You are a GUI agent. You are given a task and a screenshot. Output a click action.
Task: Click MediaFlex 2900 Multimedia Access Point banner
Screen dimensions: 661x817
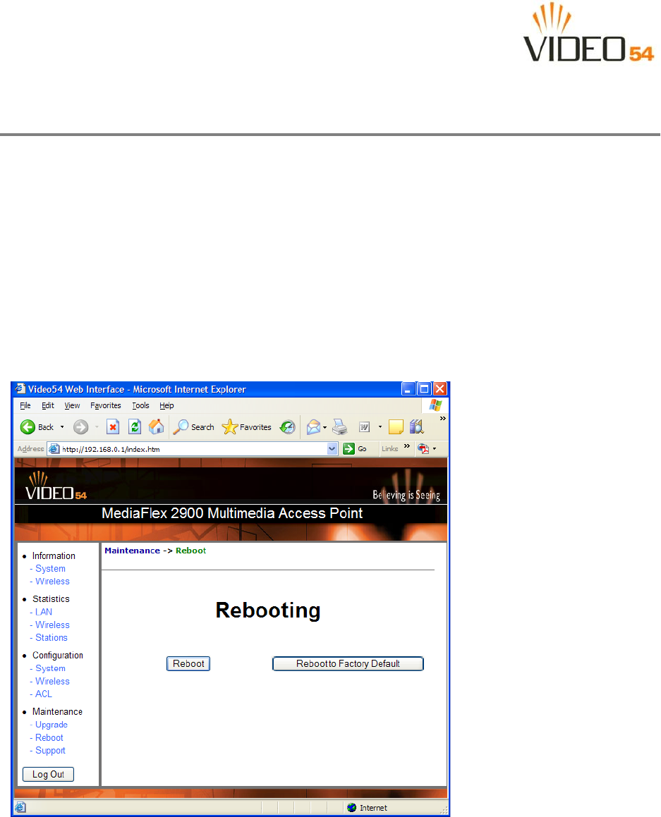232,513
